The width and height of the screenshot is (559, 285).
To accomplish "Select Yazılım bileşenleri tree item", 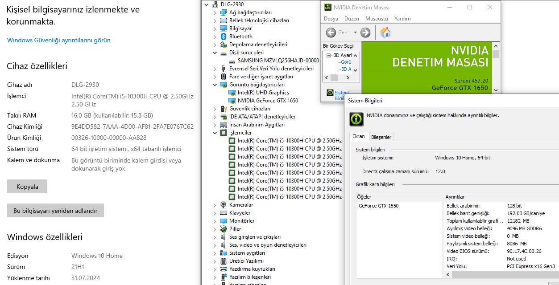I will pyautogui.click(x=250, y=277).
